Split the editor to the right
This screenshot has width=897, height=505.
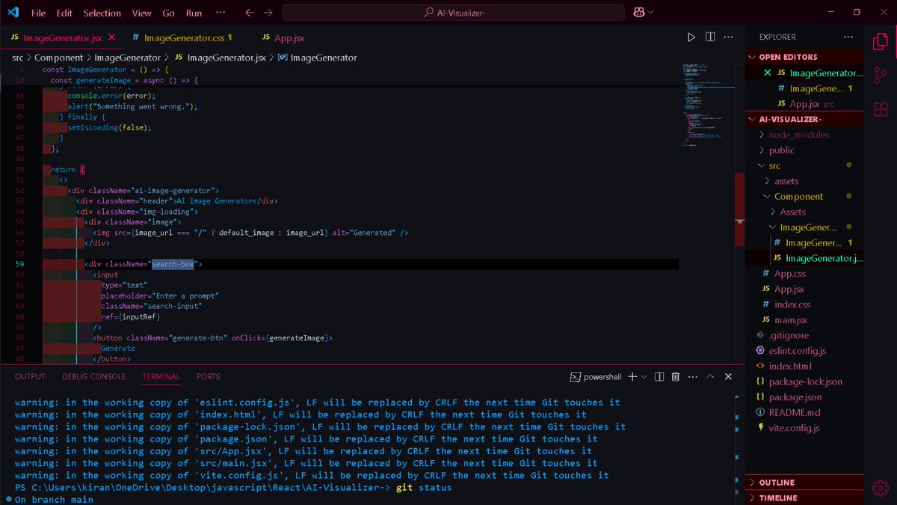710,37
